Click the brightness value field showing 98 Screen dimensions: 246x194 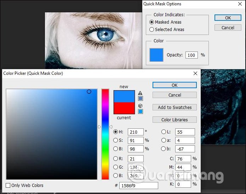(x=136, y=149)
